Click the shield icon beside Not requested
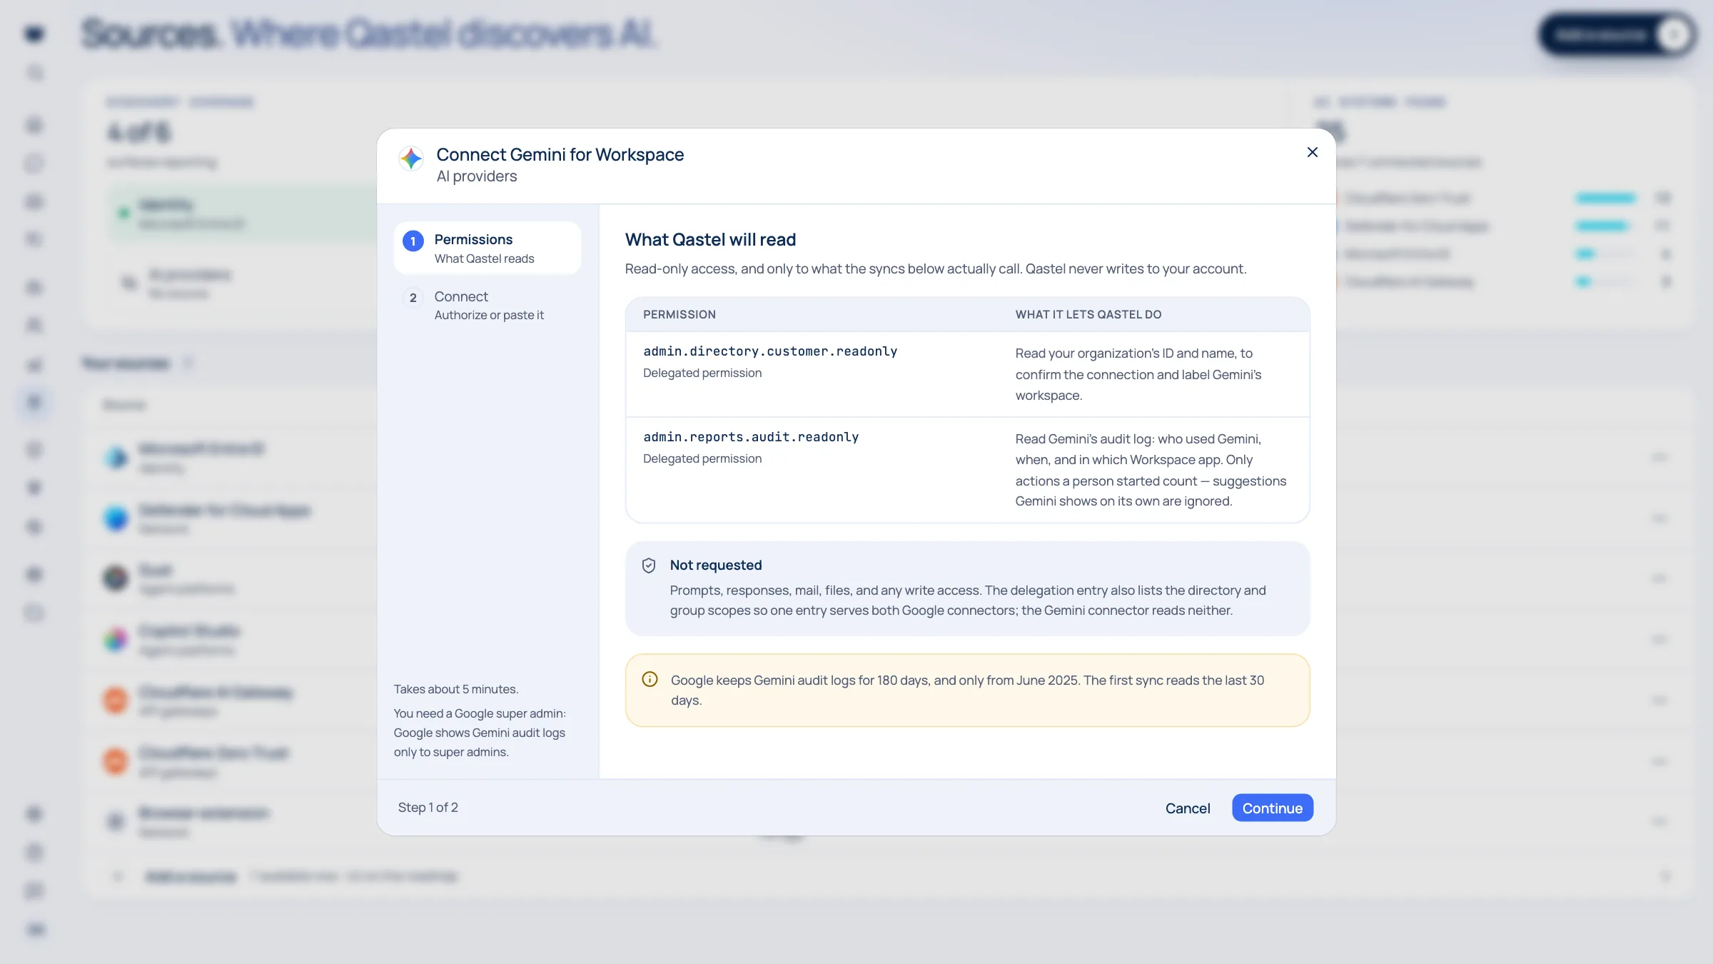The width and height of the screenshot is (1713, 964). [x=649, y=566]
